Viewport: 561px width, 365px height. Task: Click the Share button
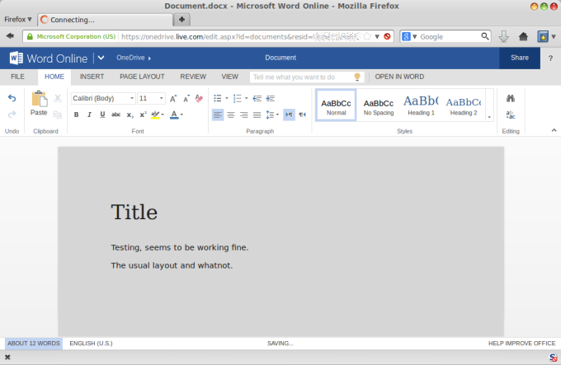(520, 58)
